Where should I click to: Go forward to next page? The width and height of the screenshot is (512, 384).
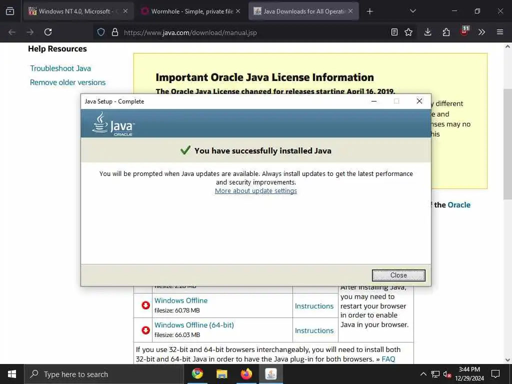(30, 32)
